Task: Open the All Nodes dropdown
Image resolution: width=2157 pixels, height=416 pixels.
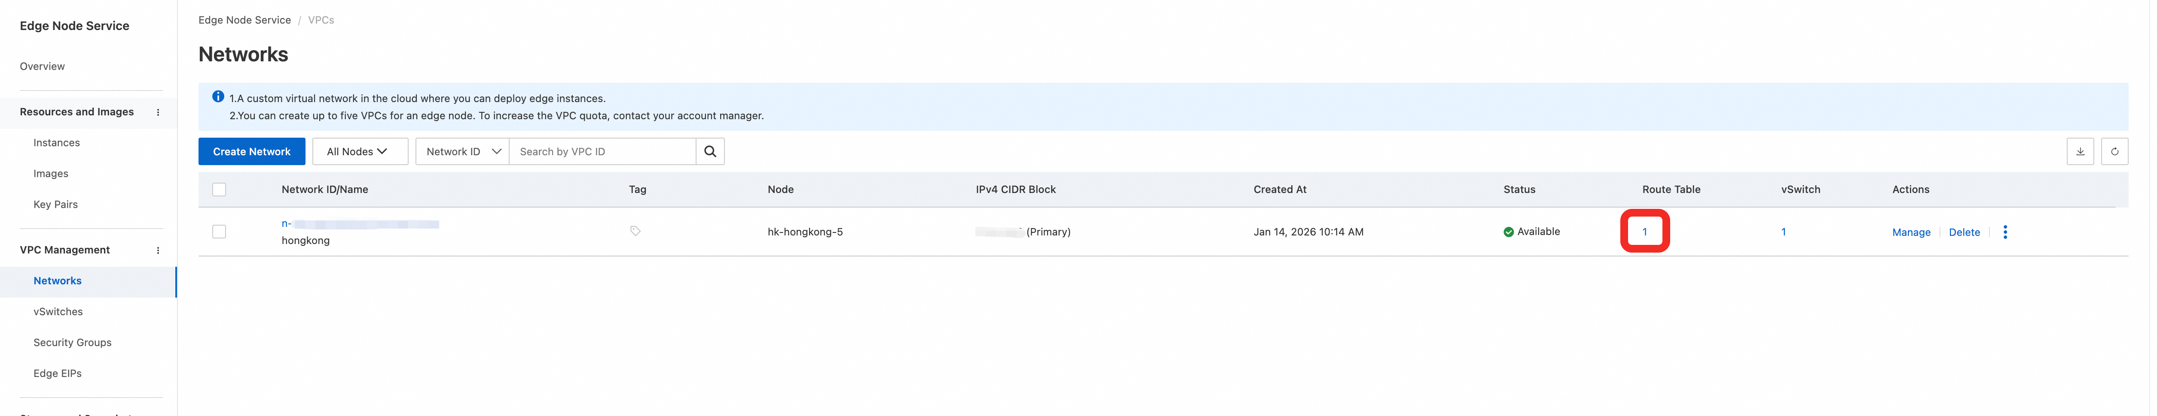Action: pyautogui.click(x=360, y=151)
